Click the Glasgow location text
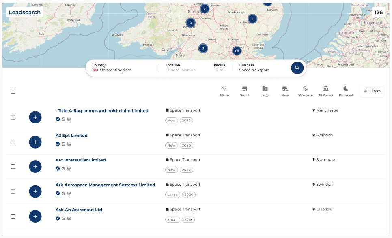 [x=324, y=209]
